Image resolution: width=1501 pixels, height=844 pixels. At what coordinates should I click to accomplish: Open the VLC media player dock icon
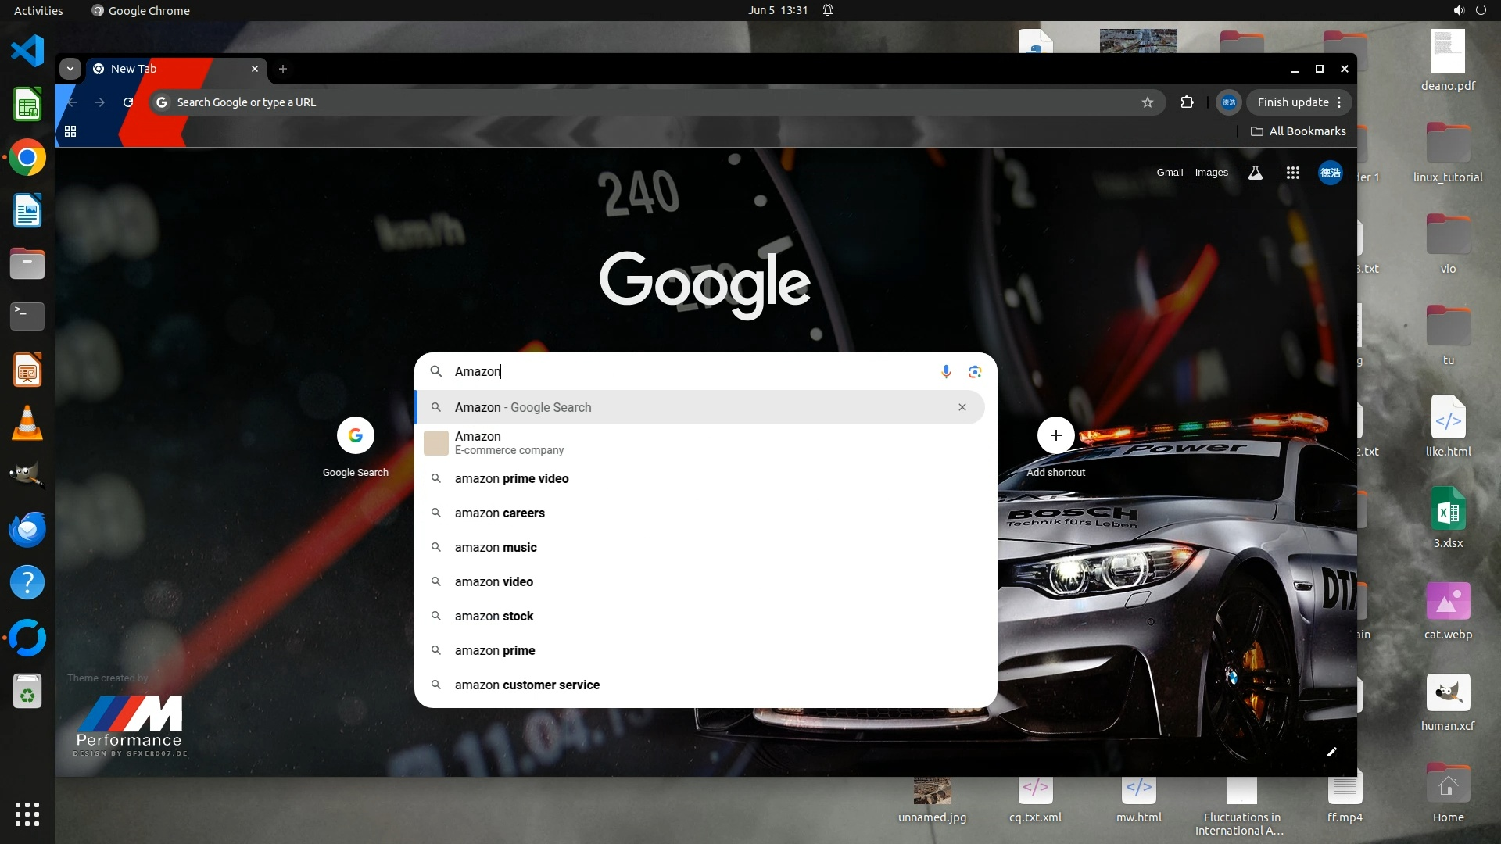[x=27, y=424]
